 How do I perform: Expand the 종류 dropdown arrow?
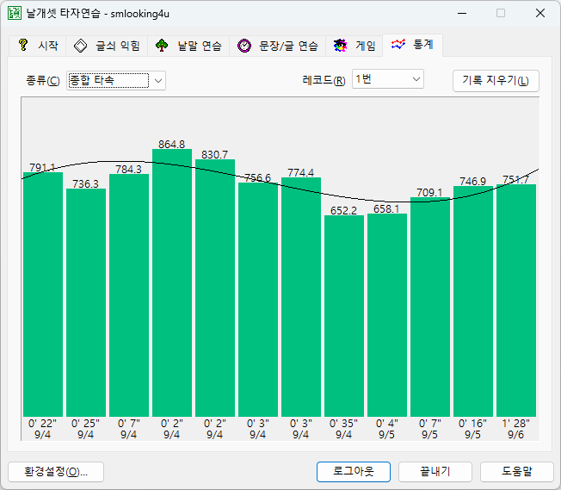[x=158, y=81]
